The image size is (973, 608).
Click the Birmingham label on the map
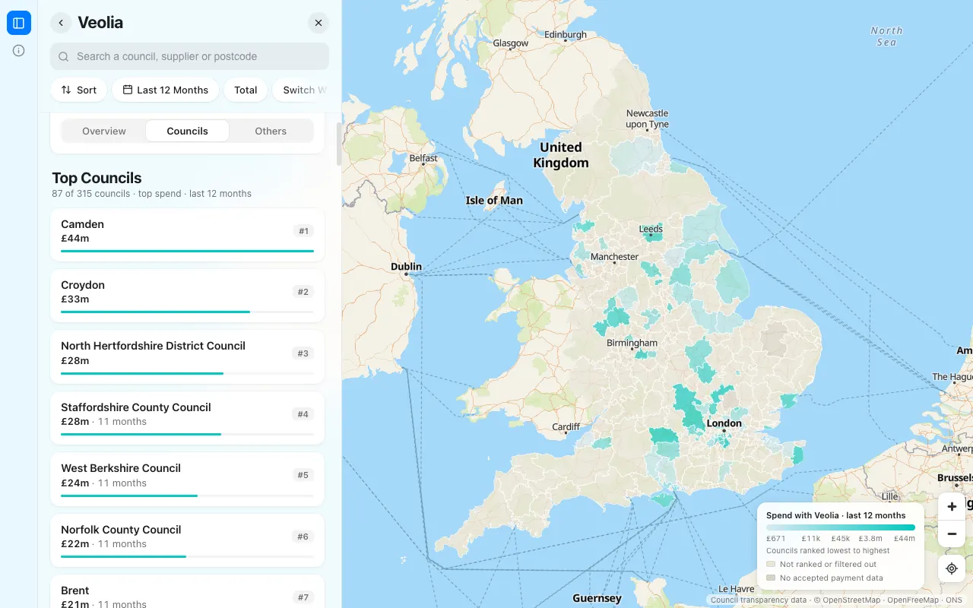[x=632, y=344]
